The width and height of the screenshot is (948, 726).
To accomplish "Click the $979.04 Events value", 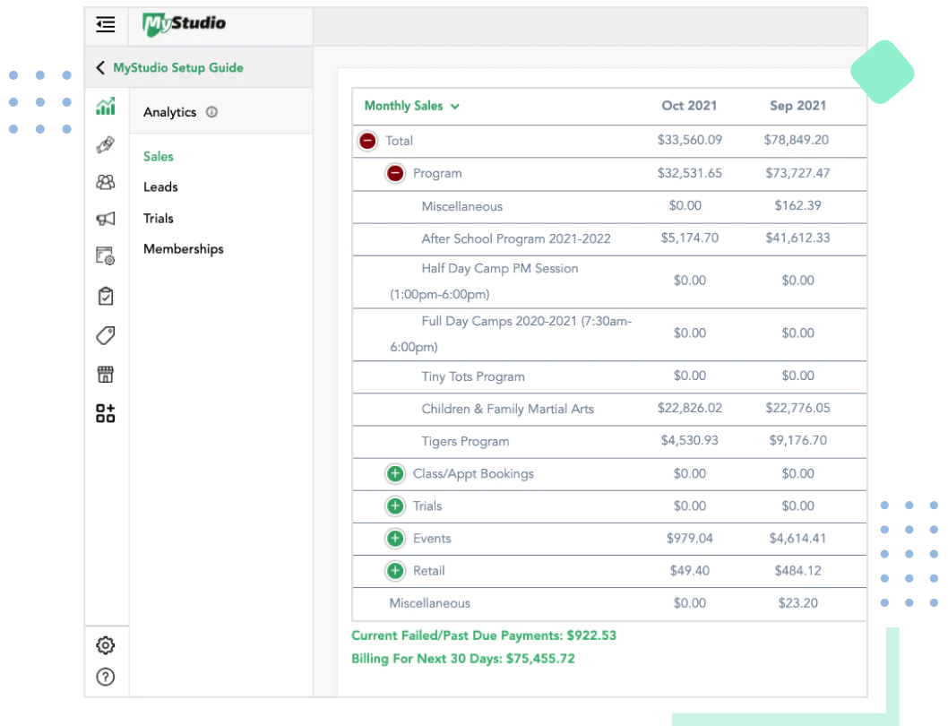I will coord(689,539).
